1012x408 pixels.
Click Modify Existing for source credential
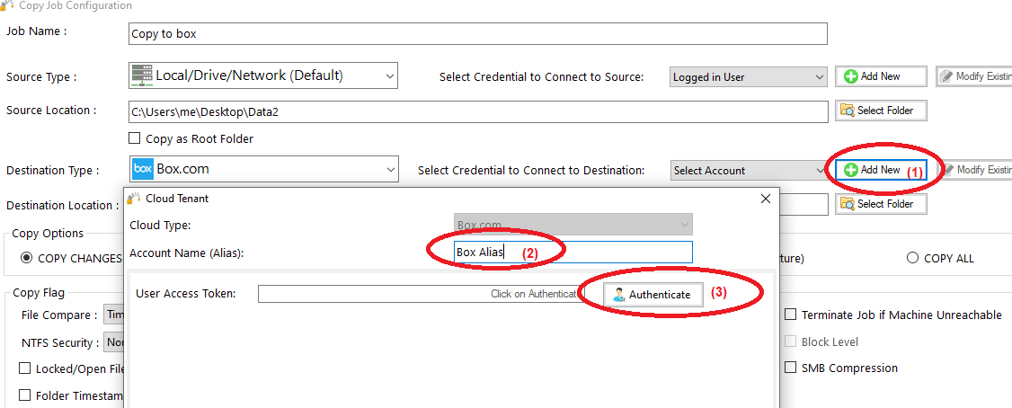pyautogui.click(x=974, y=76)
